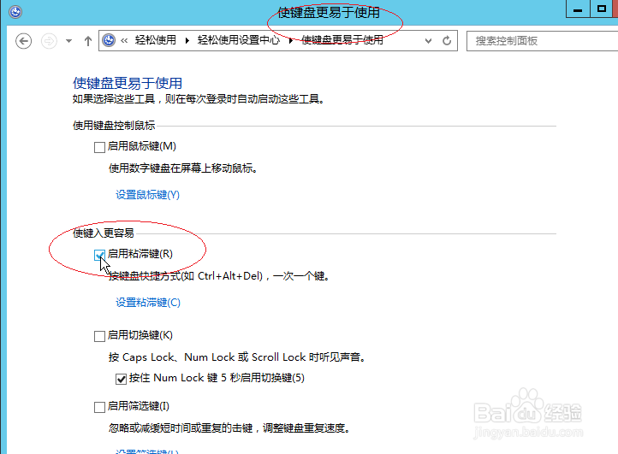Screen dimensions: 618x454
Task: Select 使键盘更易于使用 breadcrumb segment
Action: 342,40
